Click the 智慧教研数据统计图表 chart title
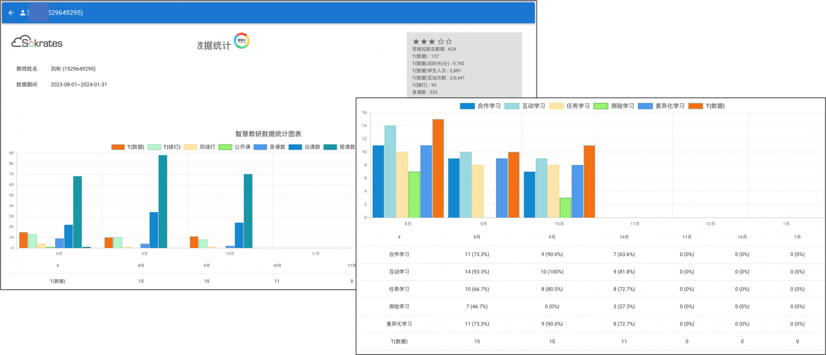826x355 pixels. point(268,134)
